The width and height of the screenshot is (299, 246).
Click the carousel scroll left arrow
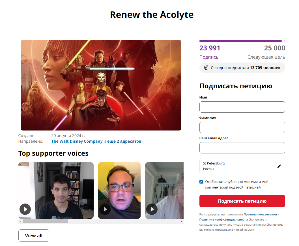click(21, 221)
